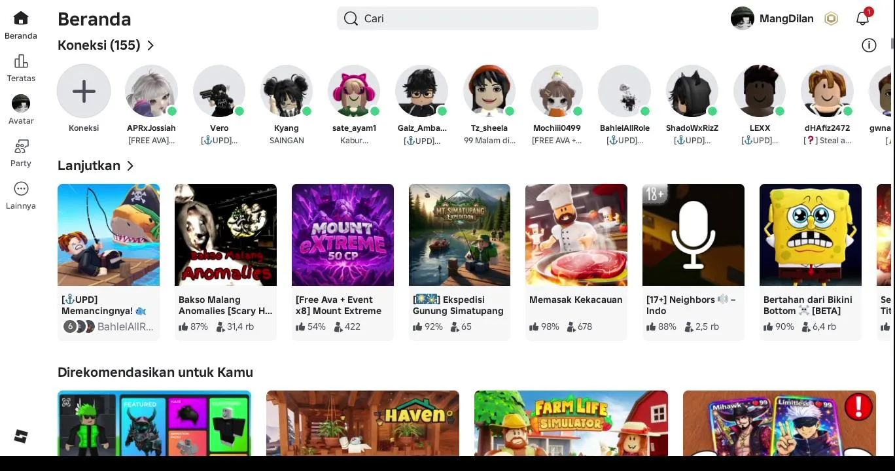Expand the Koneksi (155) chevron
This screenshot has height=471, width=895.
coord(150,45)
